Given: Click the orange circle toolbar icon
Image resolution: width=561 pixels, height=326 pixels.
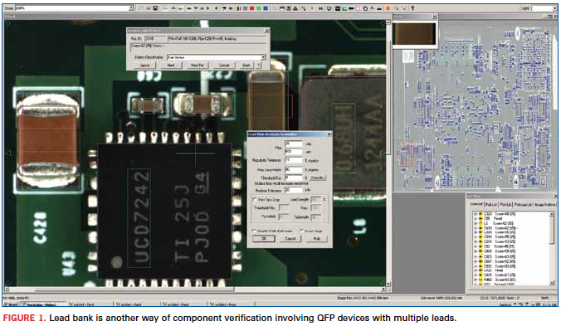Looking at the screenshot, I should (388, 8).
